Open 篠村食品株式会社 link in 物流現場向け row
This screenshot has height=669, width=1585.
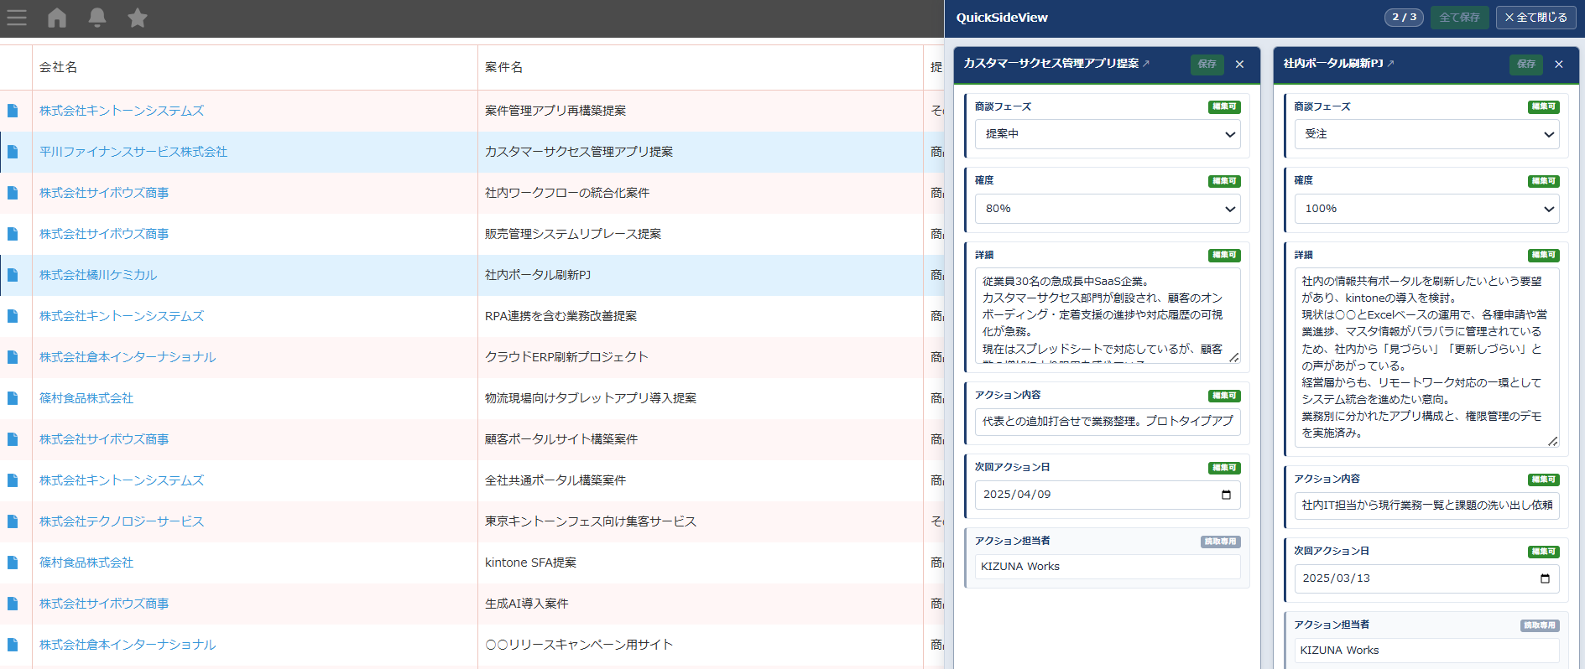[86, 398]
